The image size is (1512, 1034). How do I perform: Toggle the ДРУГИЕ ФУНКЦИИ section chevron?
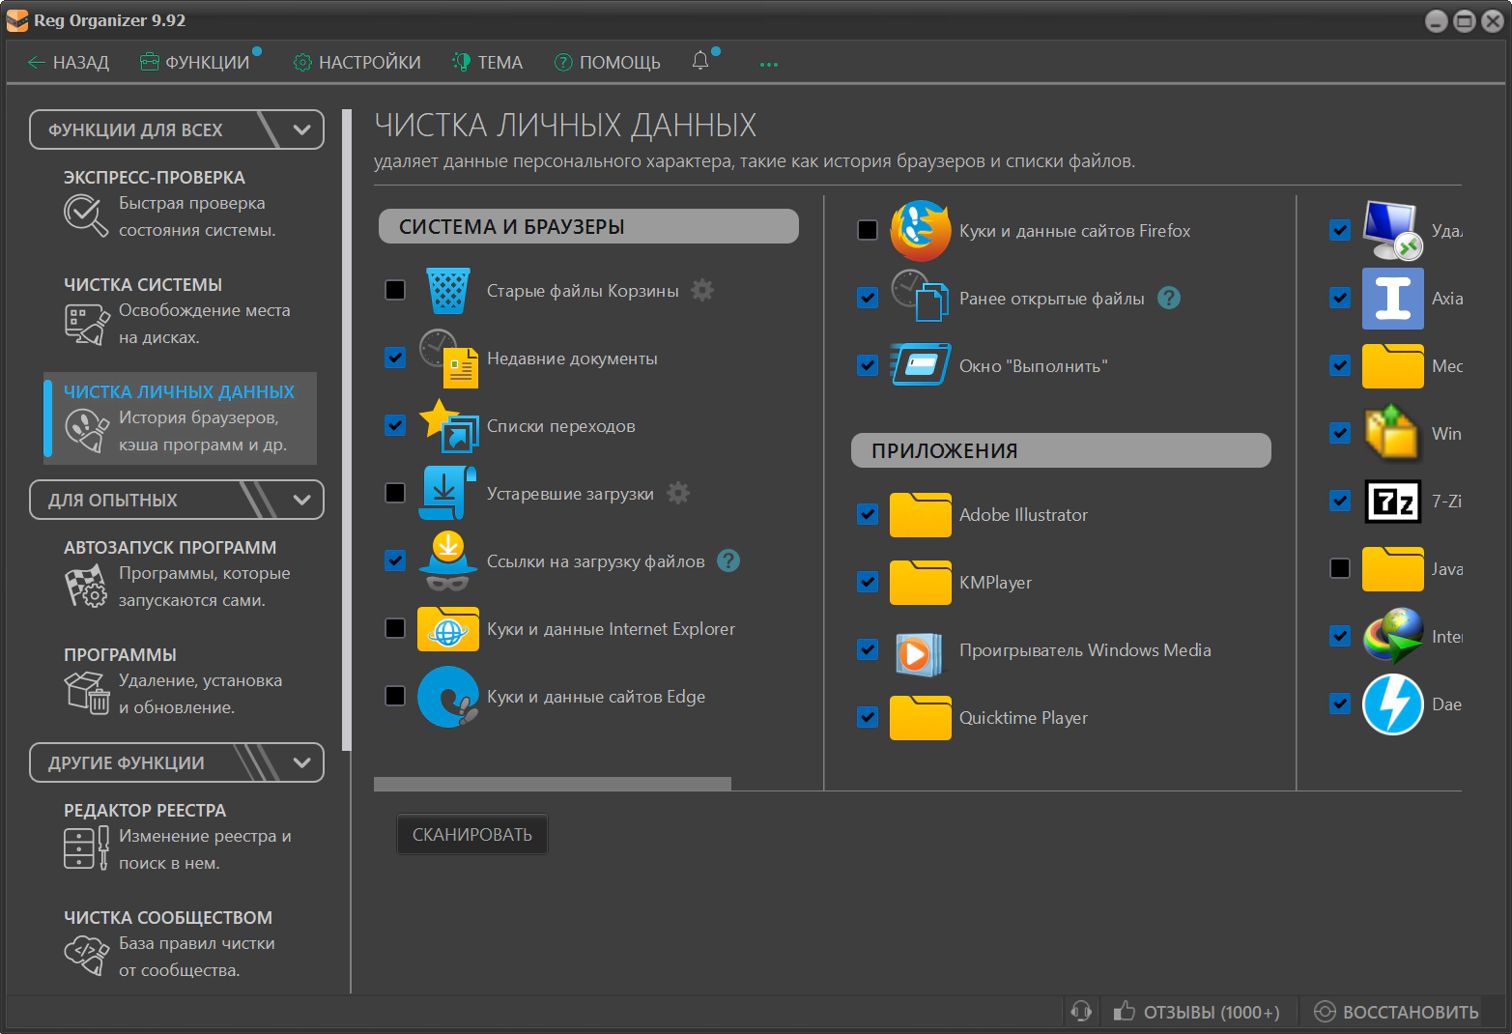[301, 762]
